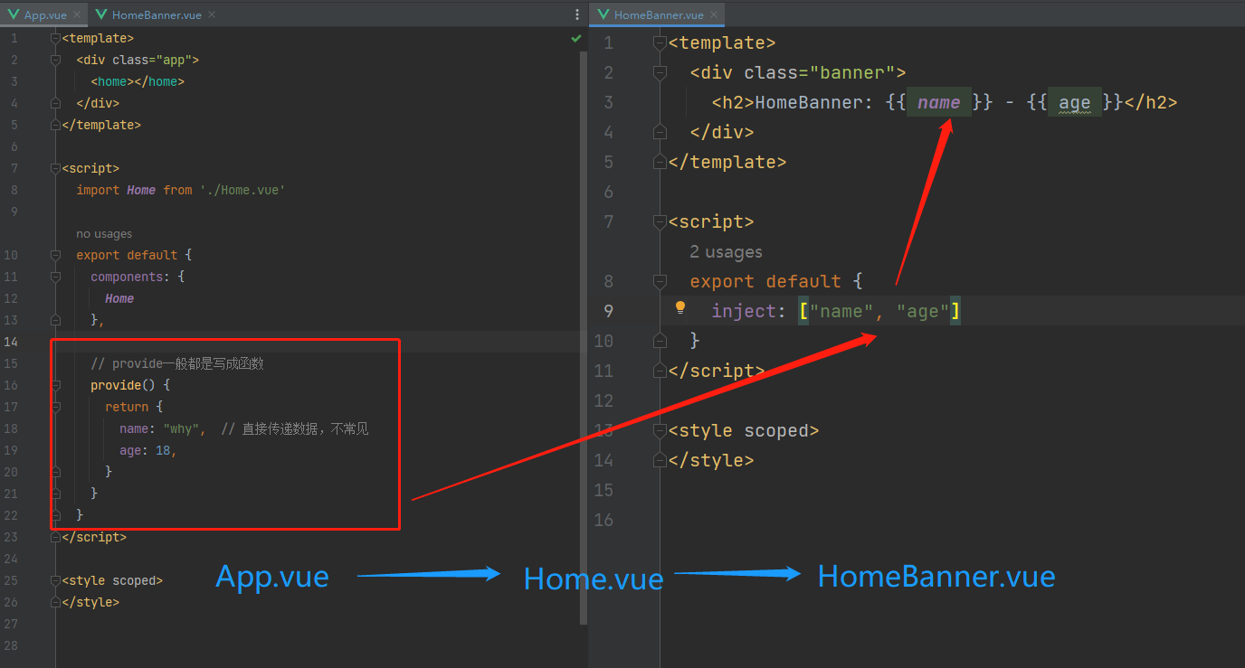
Task: Fold div class="banner" block
Action: [661, 73]
